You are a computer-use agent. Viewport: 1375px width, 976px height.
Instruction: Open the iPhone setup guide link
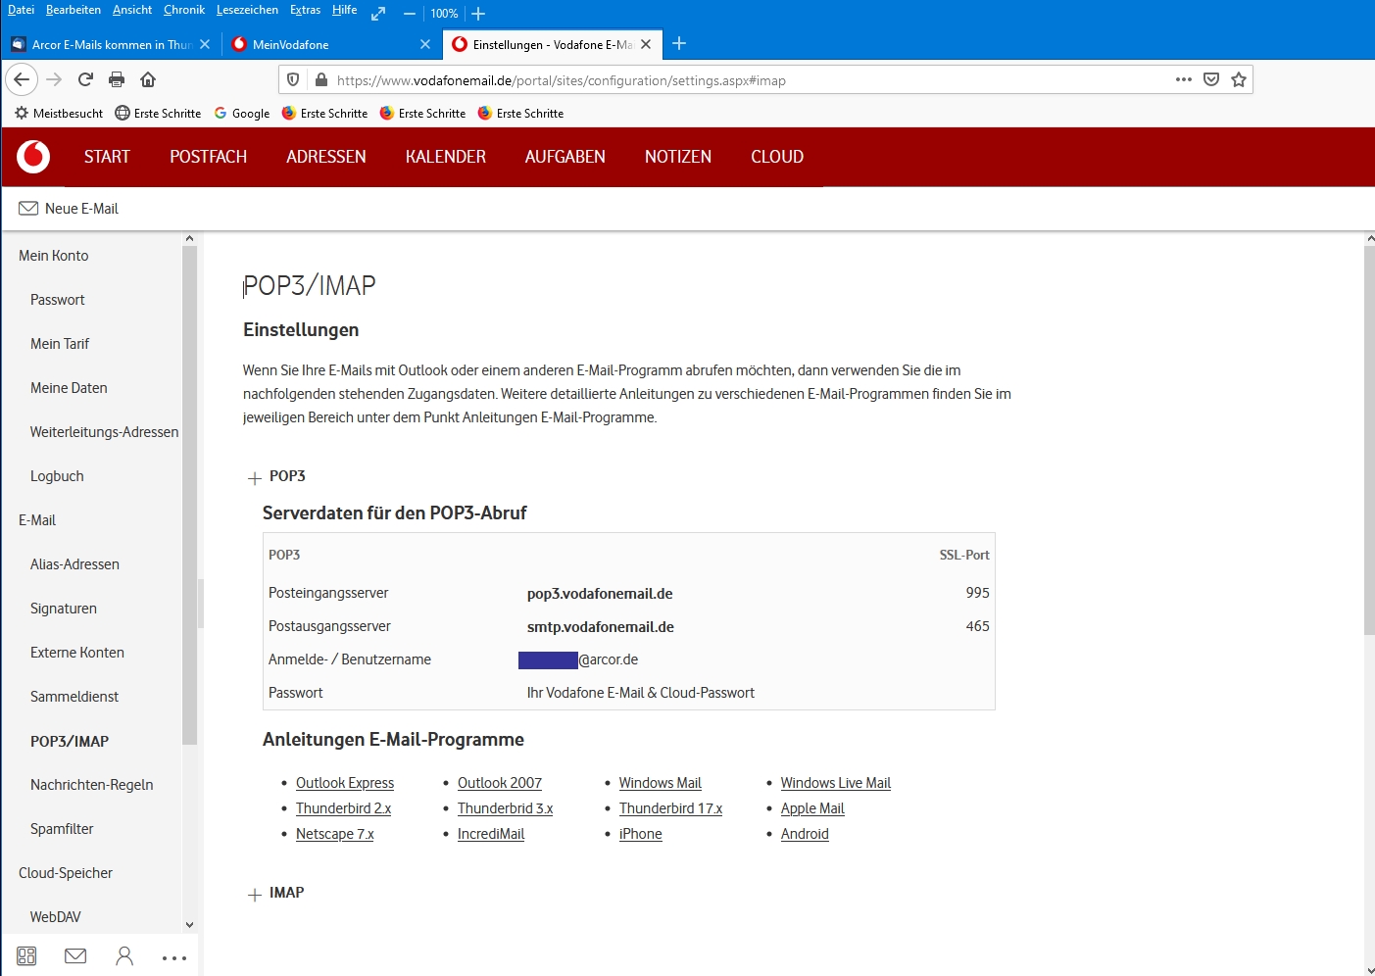click(641, 834)
